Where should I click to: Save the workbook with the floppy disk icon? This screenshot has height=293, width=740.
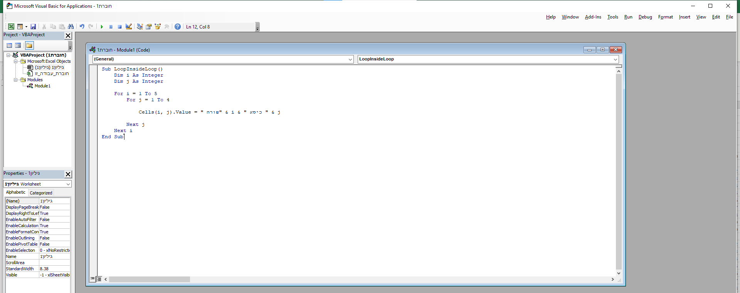coord(33,27)
